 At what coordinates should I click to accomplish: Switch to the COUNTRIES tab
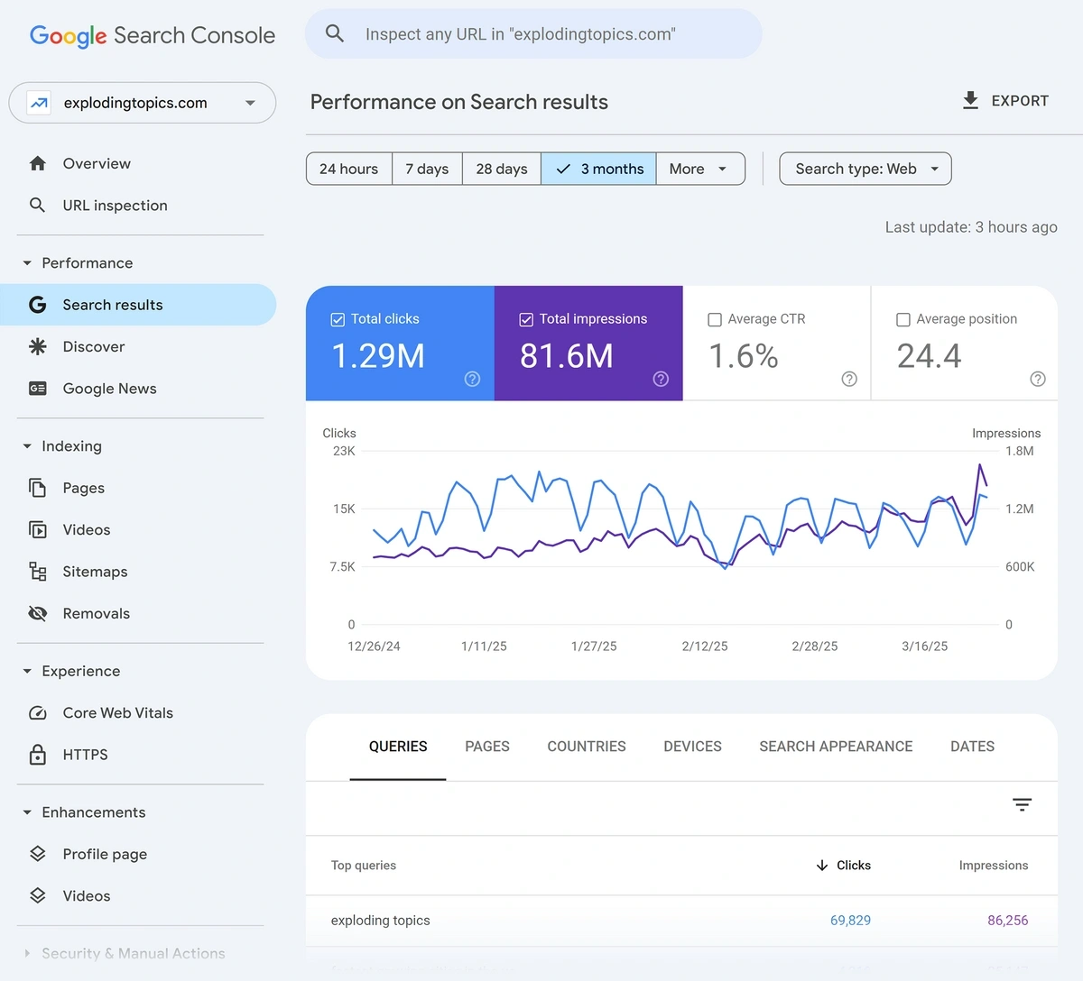pos(587,747)
